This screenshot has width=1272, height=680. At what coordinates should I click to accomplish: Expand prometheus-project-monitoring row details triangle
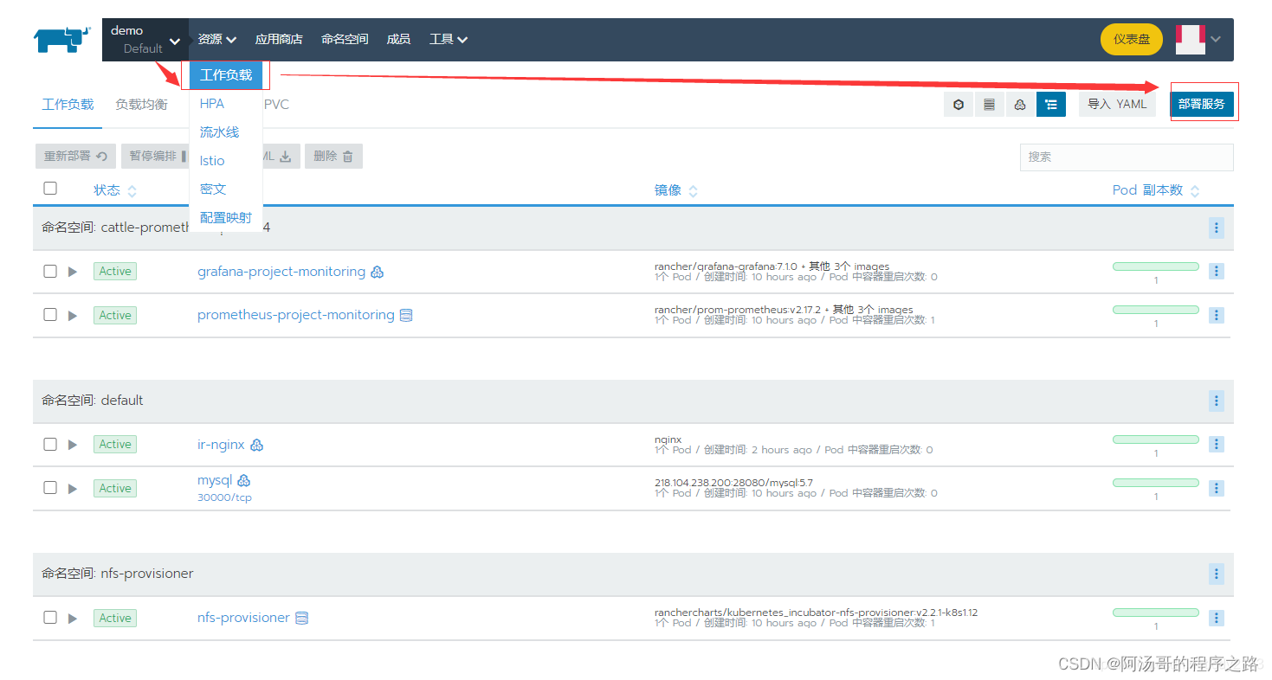point(73,315)
